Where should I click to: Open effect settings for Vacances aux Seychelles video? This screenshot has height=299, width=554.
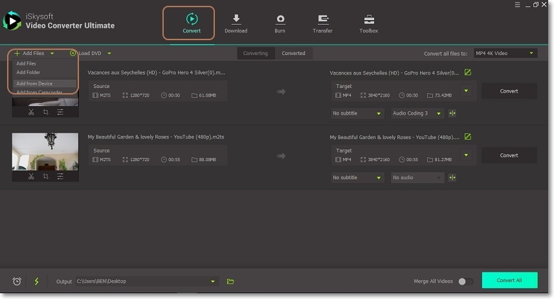pyautogui.click(x=60, y=112)
